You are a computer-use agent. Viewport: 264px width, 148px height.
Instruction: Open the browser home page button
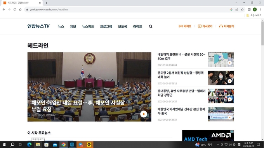(20, 10)
